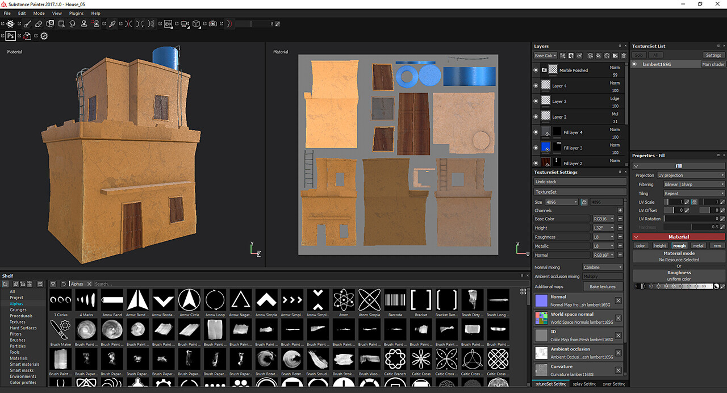Open the 3D cube display options

pyautogui.click(x=196, y=24)
